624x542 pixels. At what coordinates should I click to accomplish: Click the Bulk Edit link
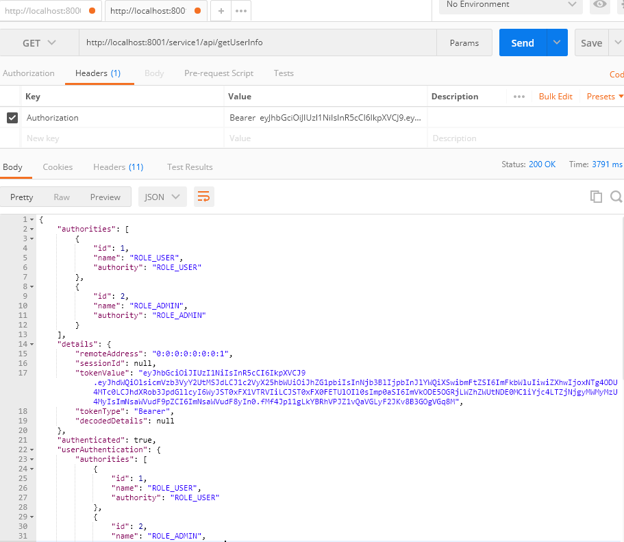(x=556, y=97)
